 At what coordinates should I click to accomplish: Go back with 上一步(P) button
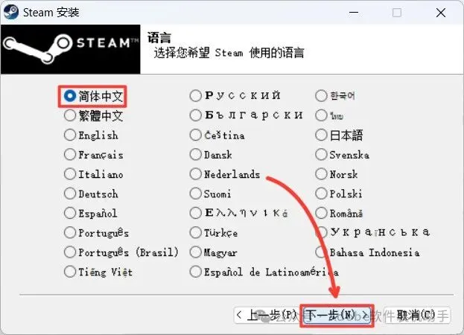click(x=267, y=316)
